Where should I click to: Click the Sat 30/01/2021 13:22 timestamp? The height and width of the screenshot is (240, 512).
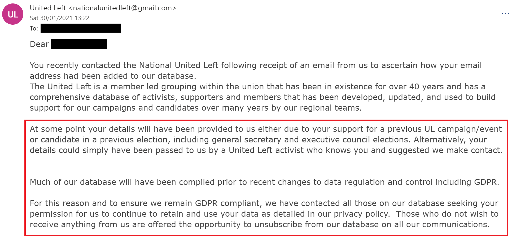point(59,18)
